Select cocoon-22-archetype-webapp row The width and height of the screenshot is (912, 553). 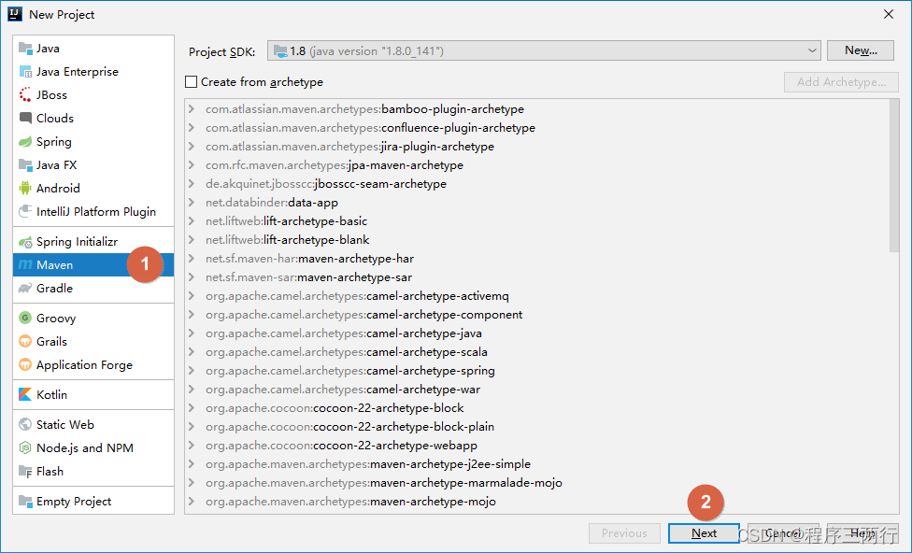[537, 446]
